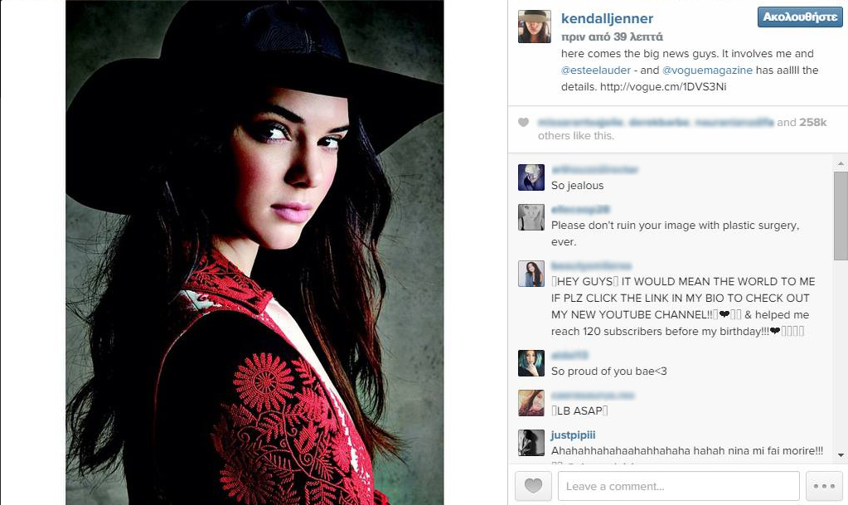This screenshot has height=505, width=848.
Task: Open the kendalljenner username link
Action: (x=607, y=18)
